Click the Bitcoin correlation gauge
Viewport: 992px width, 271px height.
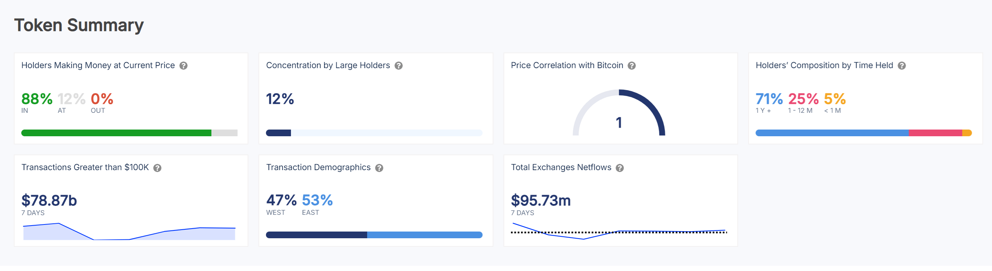click(x=619, y=113)
